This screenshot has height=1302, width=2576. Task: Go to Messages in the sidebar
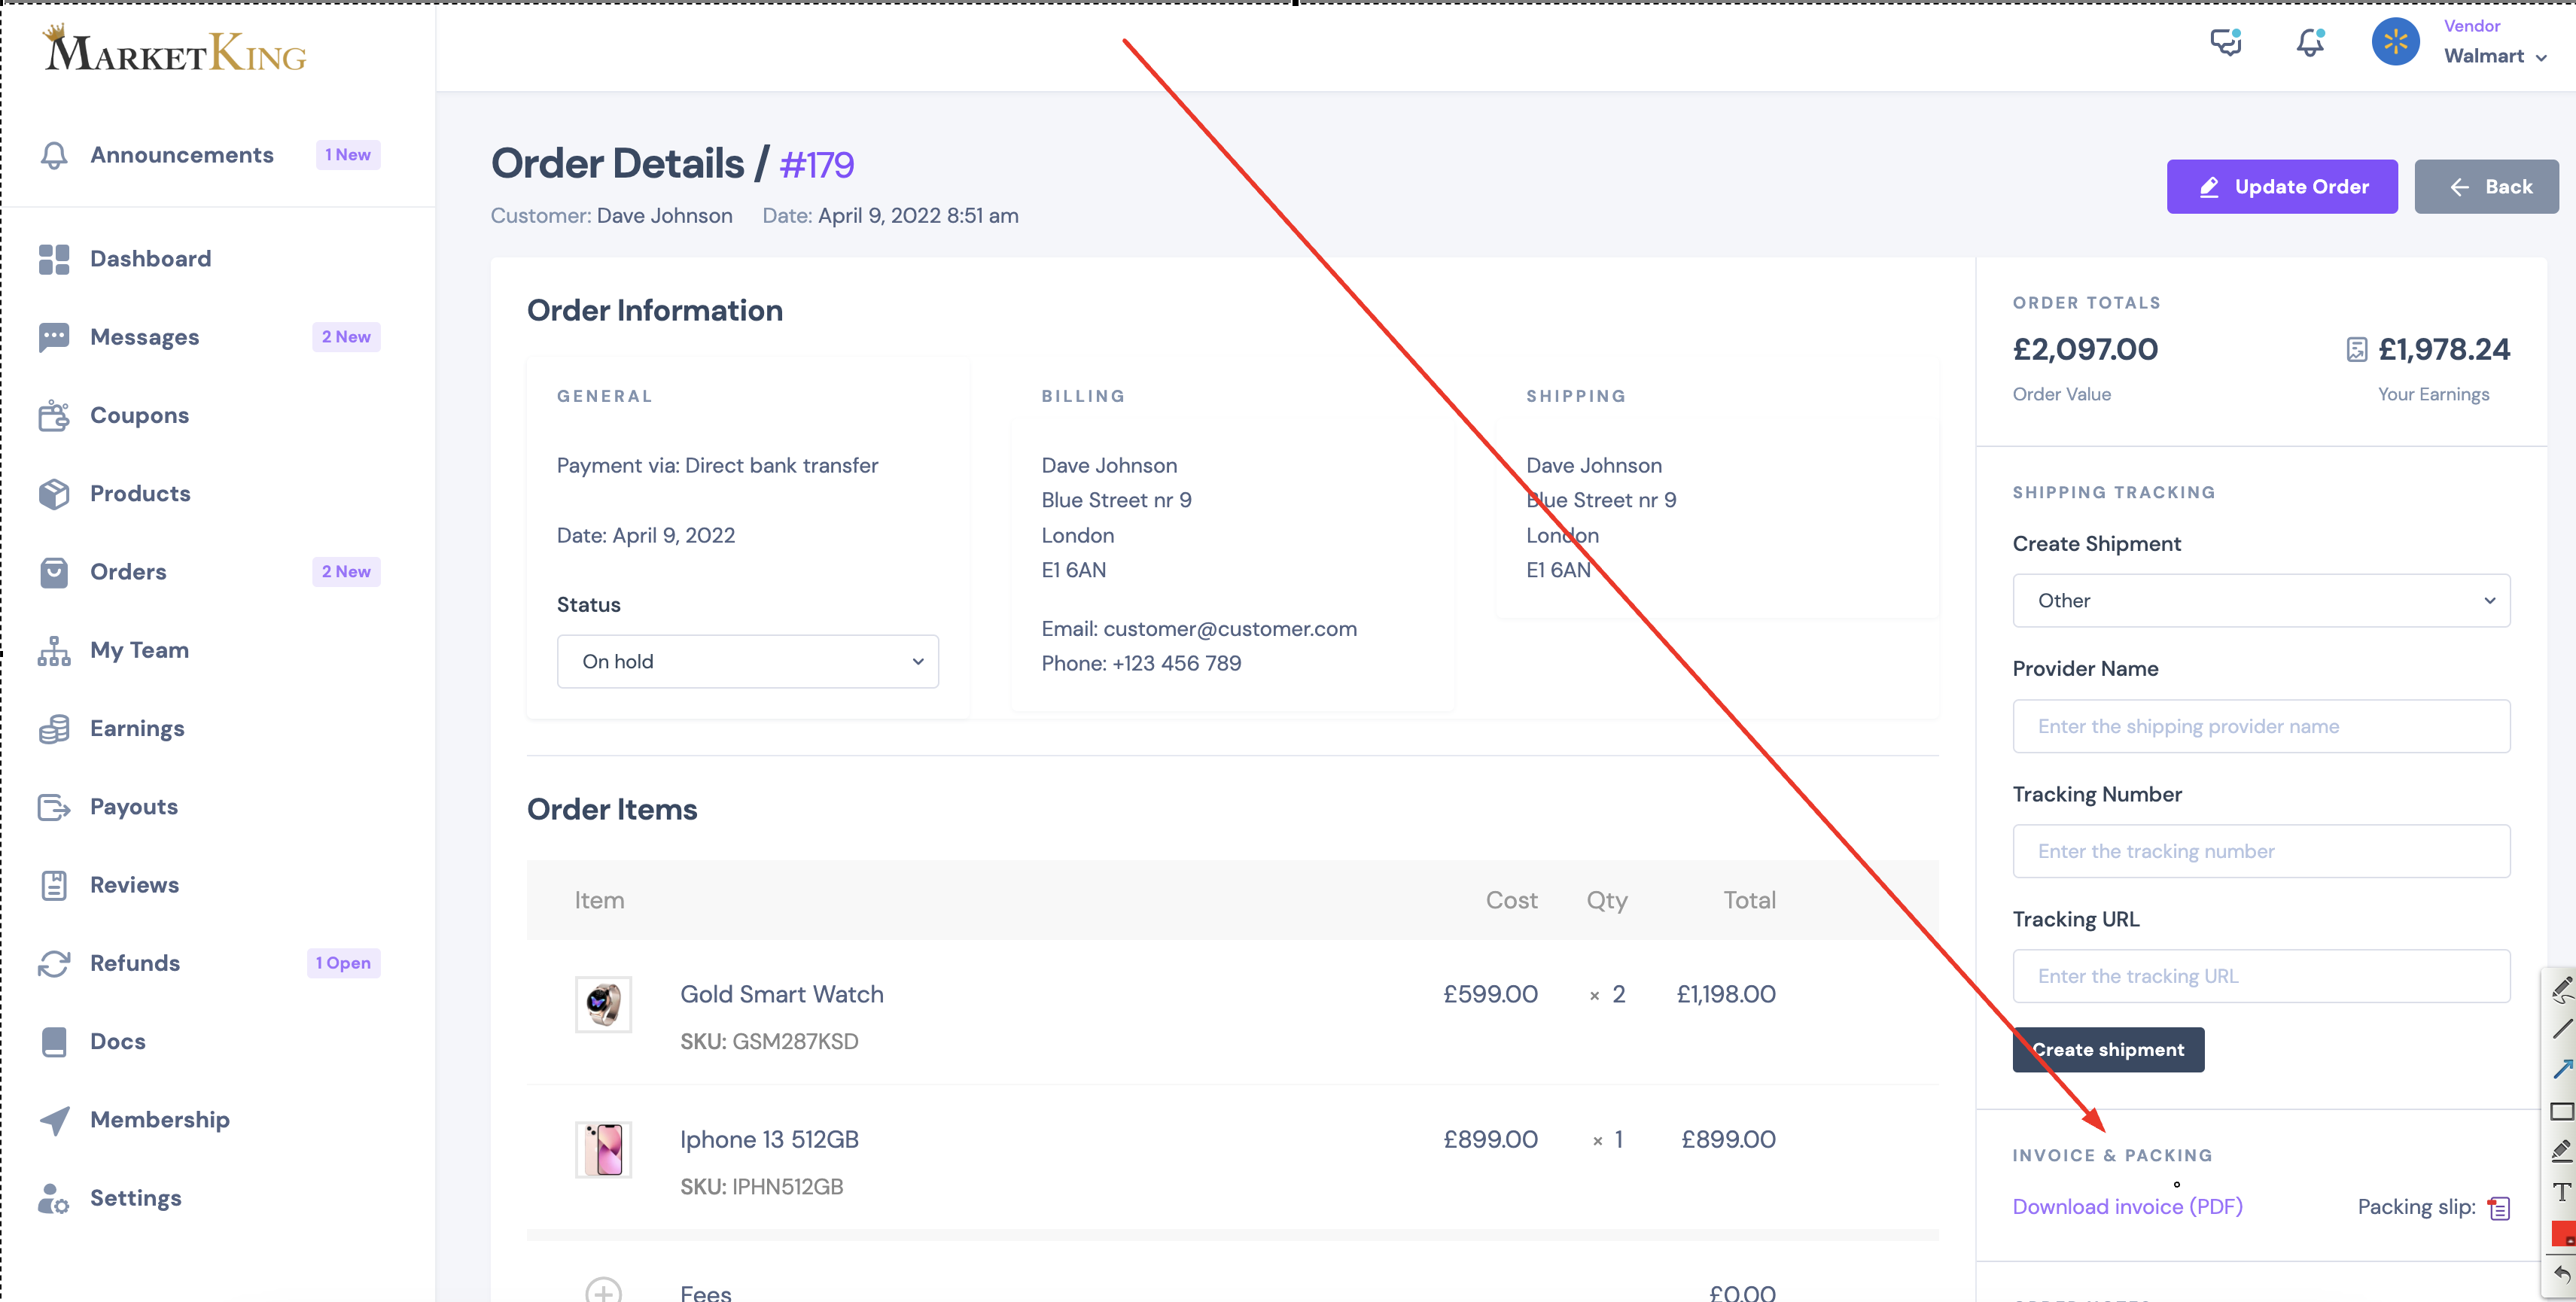tap(144, 337)
